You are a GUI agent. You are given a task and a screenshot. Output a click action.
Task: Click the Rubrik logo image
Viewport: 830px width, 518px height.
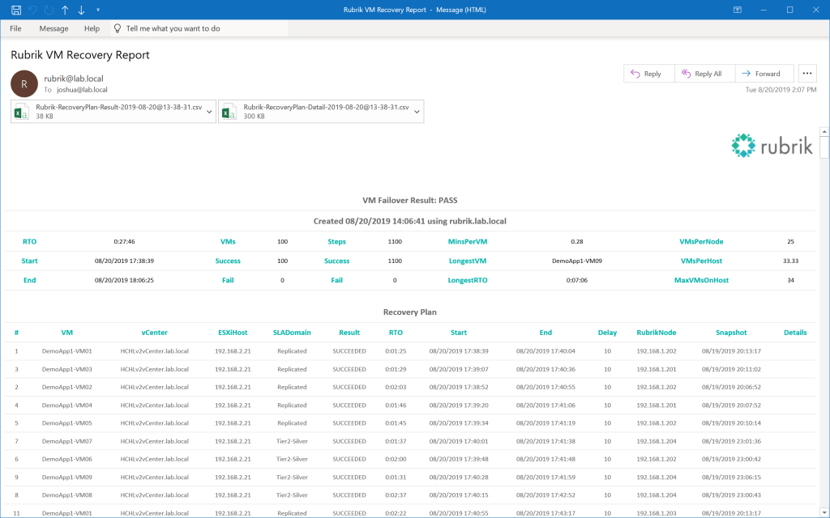[x=772, y=145]
